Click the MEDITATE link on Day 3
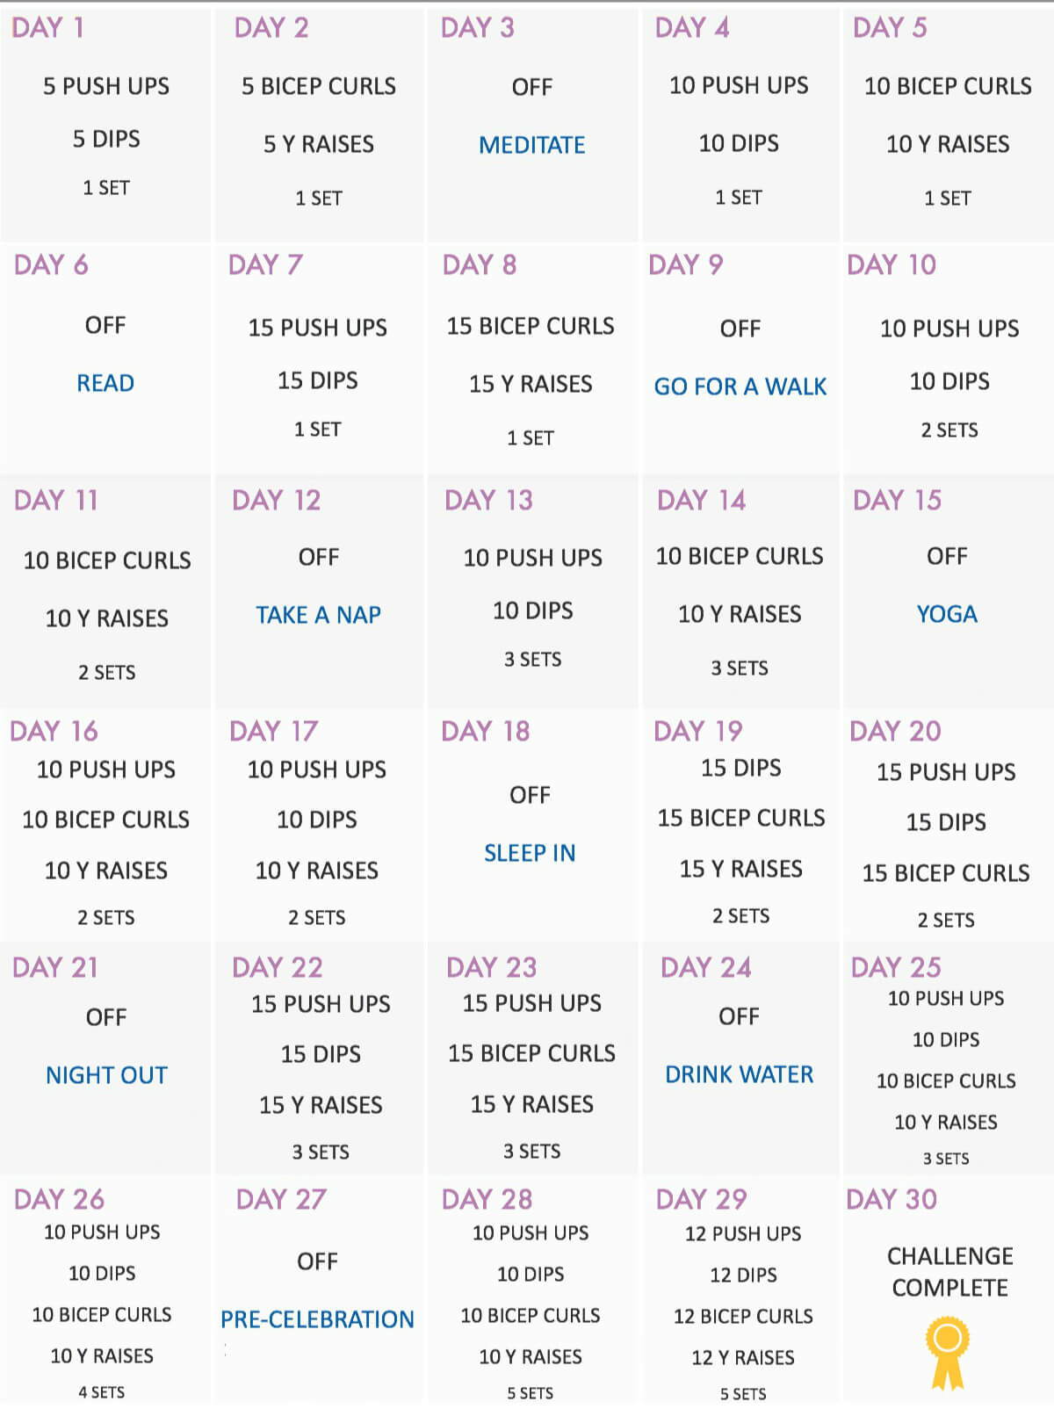Viewport: 1054px width, 1409px height. point(532,145)
